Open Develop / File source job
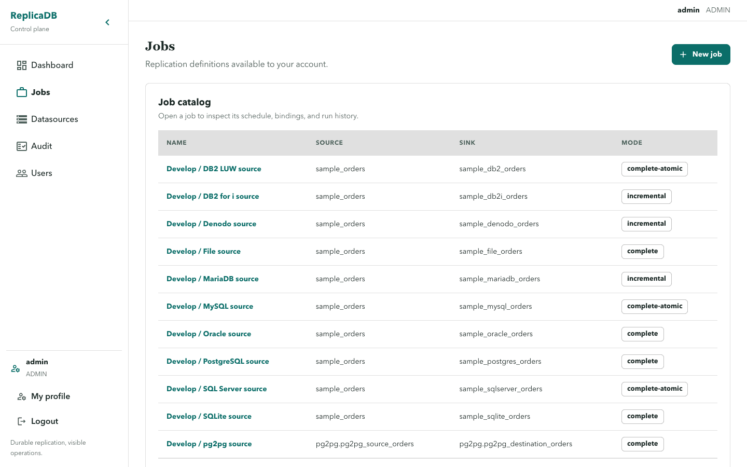 click(x=203, y=252)
